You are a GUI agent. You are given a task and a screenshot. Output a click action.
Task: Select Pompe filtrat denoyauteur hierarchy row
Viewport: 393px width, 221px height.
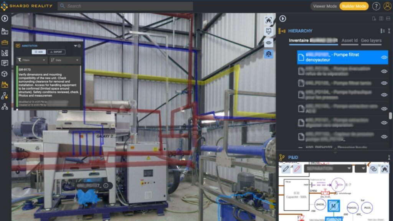click(x=342, y=58)
